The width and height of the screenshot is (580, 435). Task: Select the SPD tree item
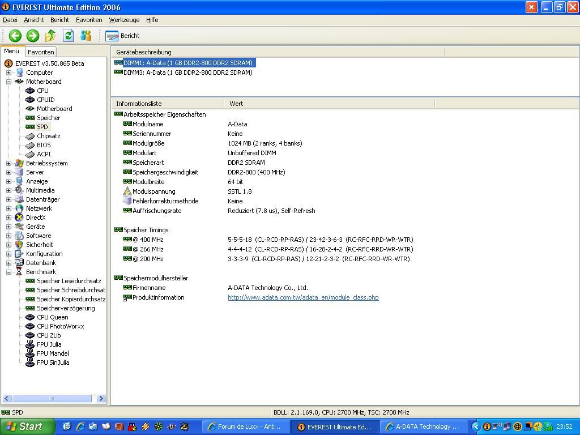(42, 127)
